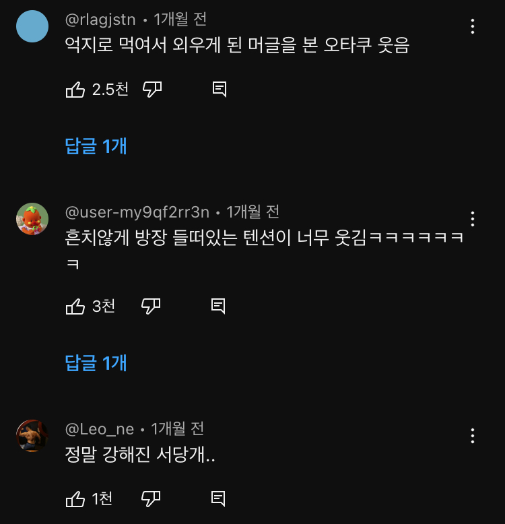Visit the @Leo_ne channel via username

[99, 429]
